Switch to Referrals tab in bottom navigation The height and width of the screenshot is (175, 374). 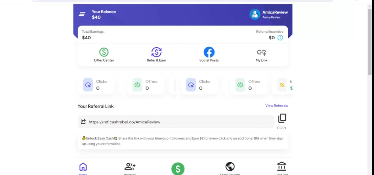tap(130, 167)
